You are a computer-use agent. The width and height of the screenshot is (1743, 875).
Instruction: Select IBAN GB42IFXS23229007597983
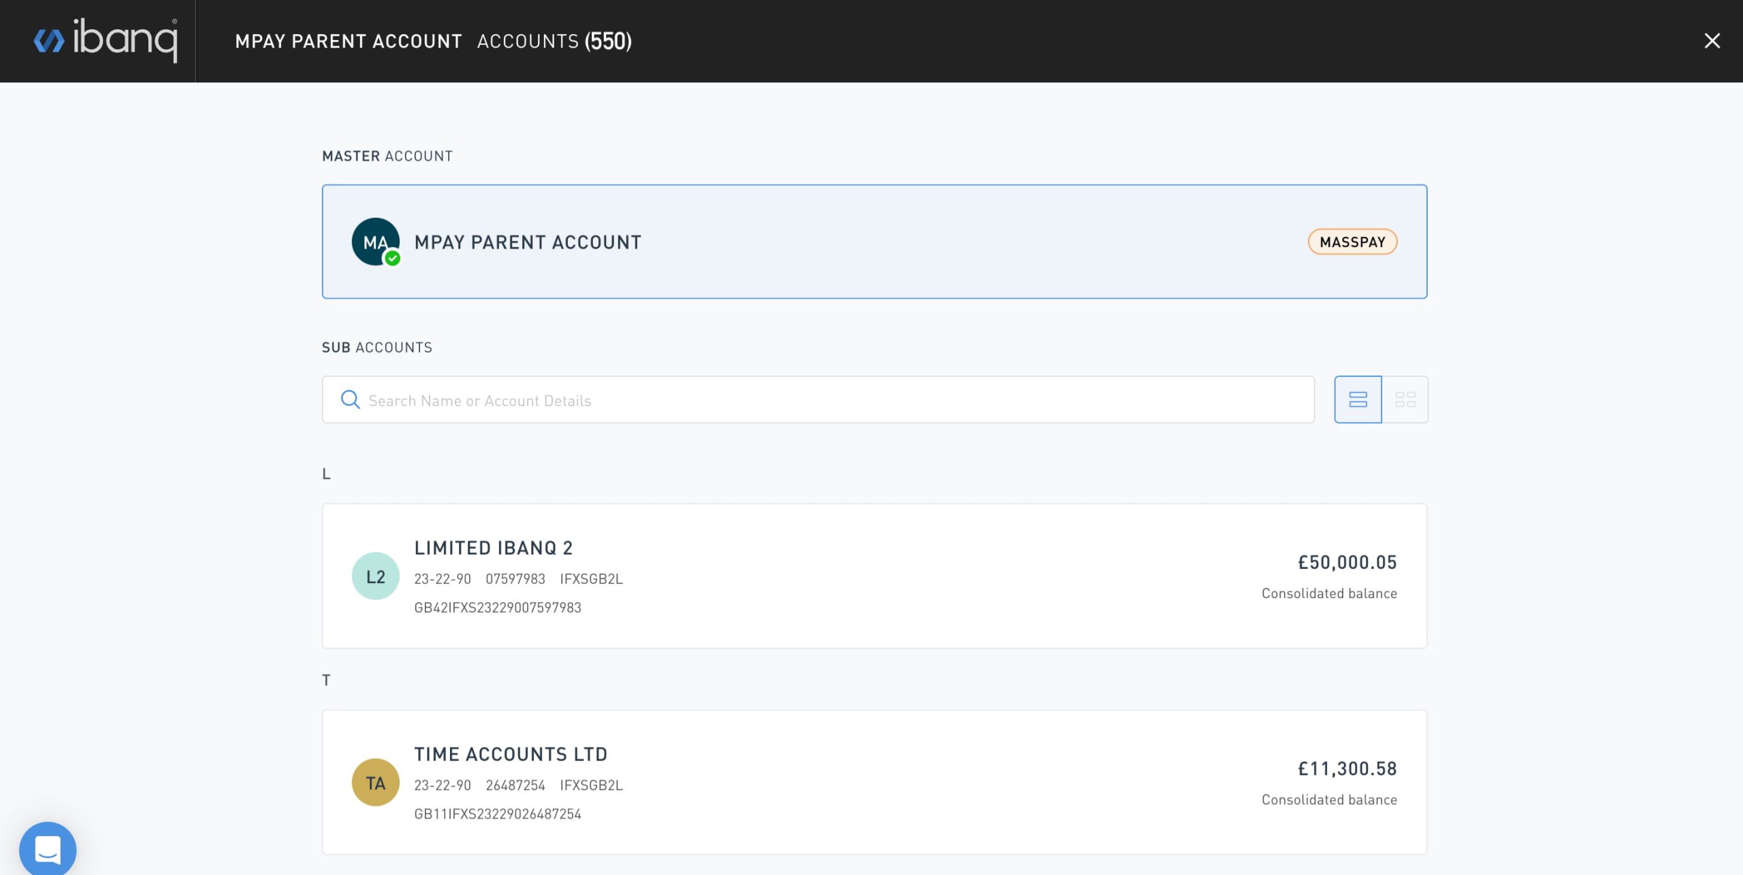pyautogui.click(x=498, y=607)
